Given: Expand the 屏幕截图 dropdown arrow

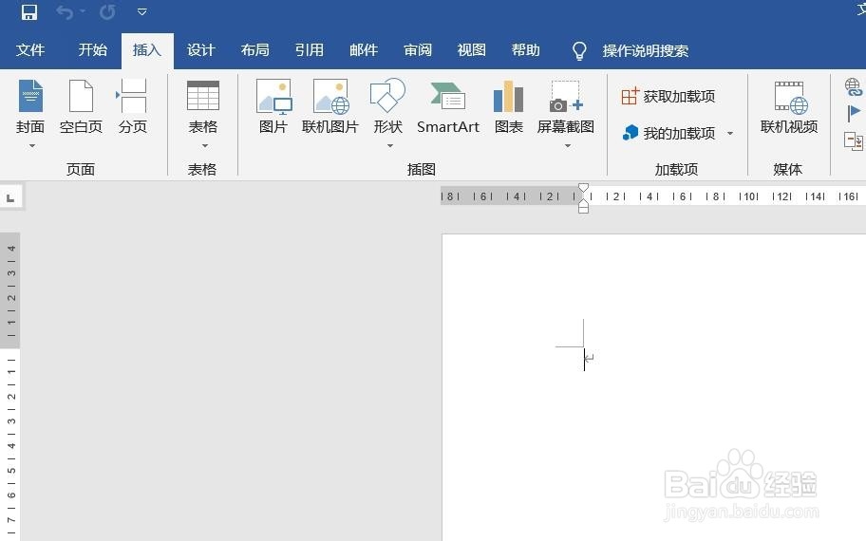Looking at the screenshot, I should 567,146.
